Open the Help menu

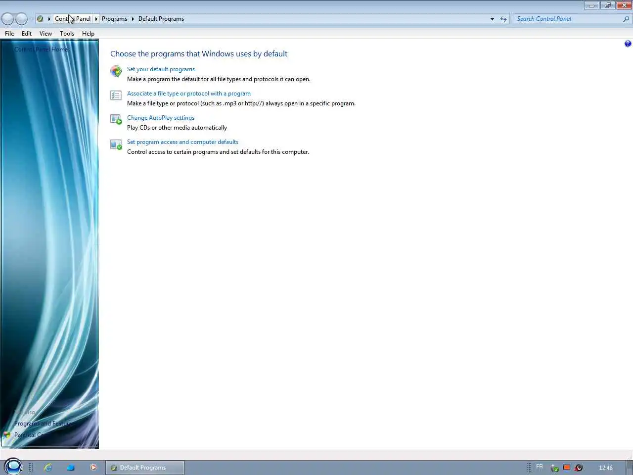(x=88, y=34)
